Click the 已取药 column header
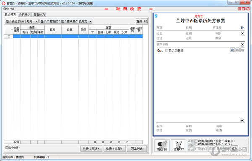 point(132,29)
